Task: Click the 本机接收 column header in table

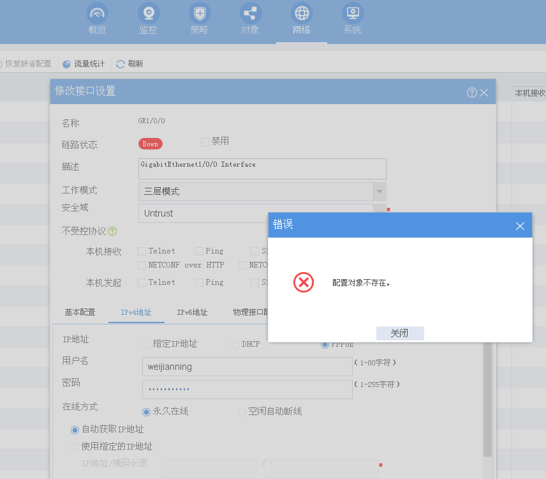Action: (x=530, y=93)
